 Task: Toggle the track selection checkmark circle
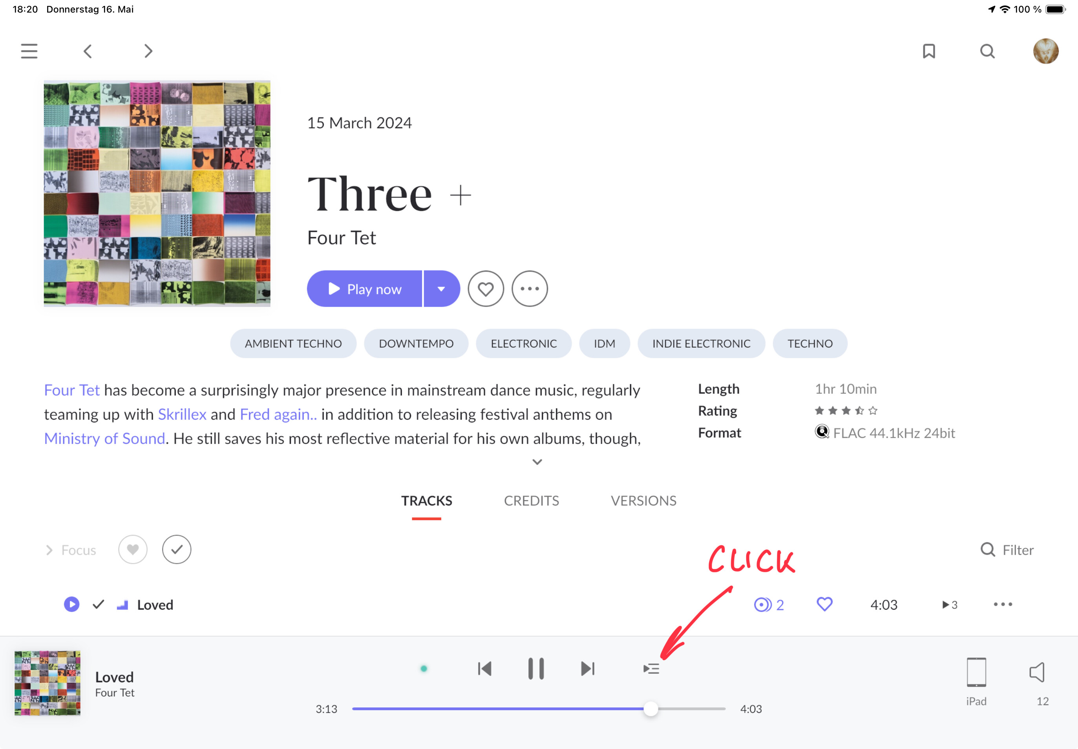[176, 550]
